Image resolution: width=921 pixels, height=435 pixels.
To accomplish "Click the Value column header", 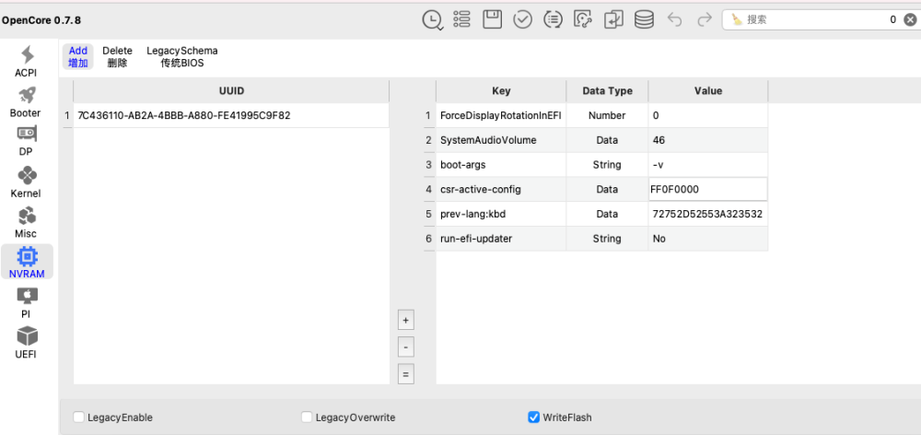I will (708, 91).
